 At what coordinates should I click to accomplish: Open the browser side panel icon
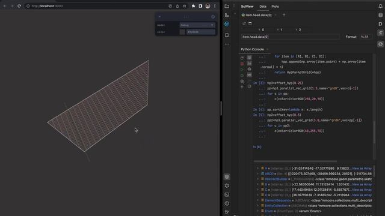(200, 6)
